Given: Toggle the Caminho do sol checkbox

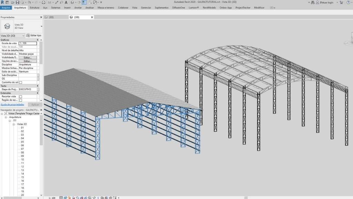Looking at the screenshot, I should [21, 83].
